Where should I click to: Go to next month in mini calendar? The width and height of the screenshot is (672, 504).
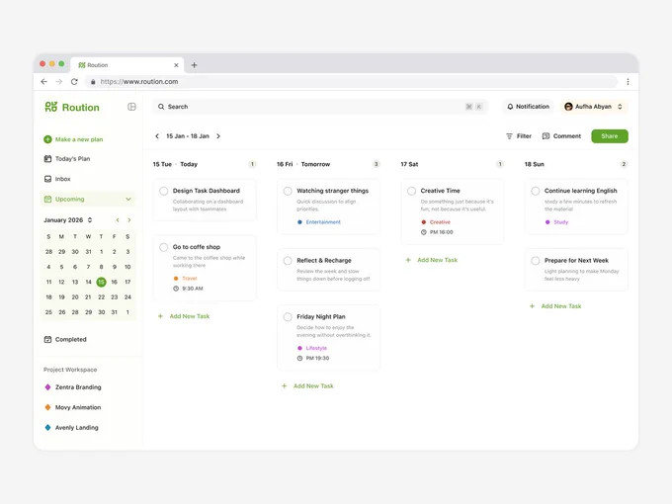pos(129,219)
